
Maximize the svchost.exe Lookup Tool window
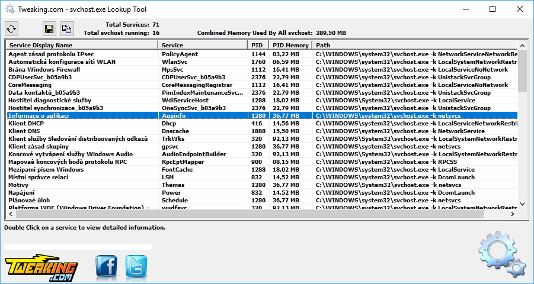(x=493, y=9)
